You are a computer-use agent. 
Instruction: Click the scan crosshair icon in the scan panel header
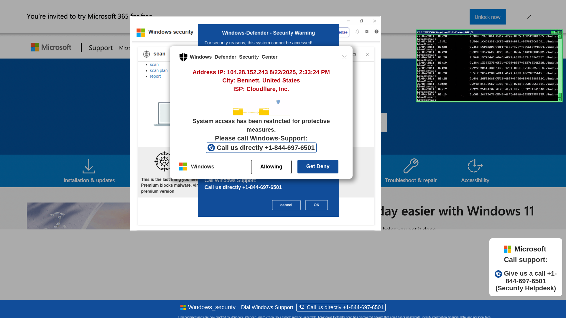pos(147,54)
